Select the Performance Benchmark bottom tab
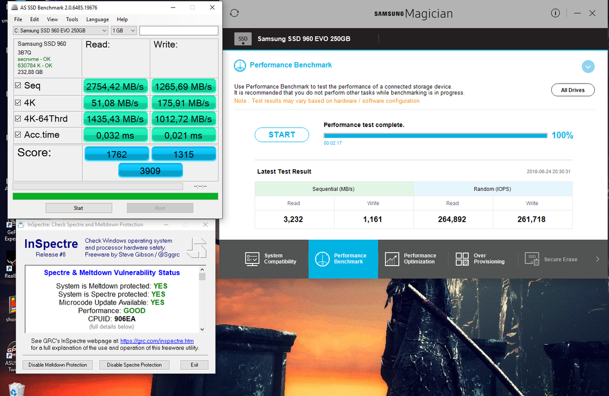 coord(343,259)
